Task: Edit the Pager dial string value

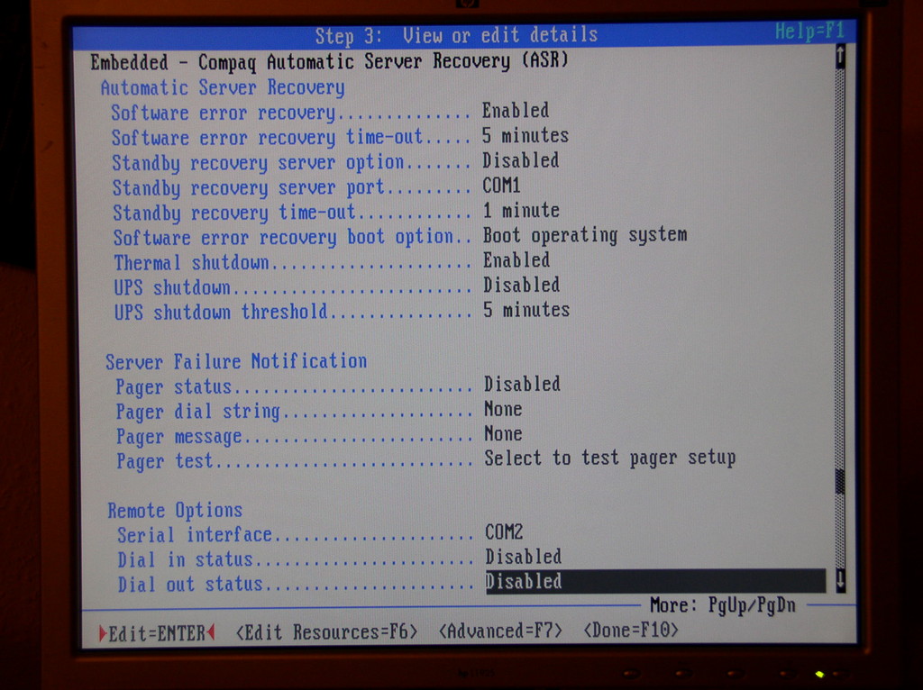Action: pyautogui.click(x=503, y=409)
